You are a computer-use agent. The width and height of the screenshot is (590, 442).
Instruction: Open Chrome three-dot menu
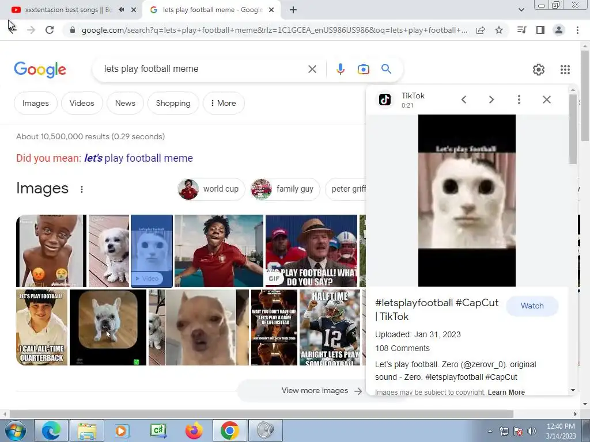(577, 30)
